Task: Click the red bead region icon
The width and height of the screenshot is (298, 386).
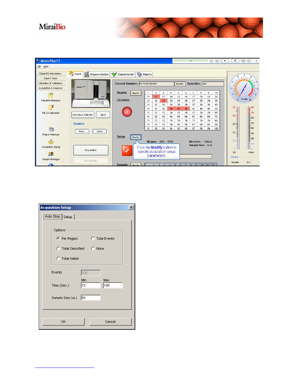Action: [x=127, y=112]
